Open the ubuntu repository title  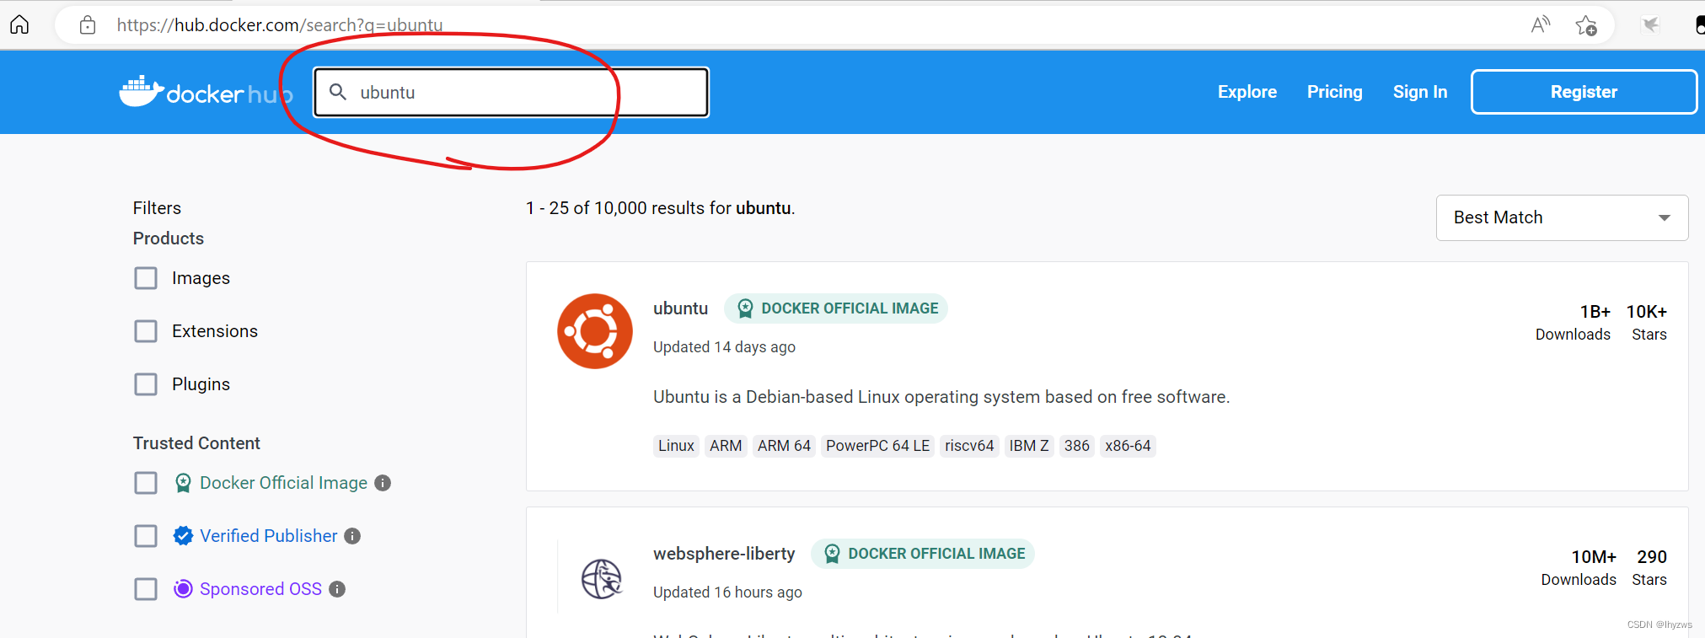[680, 308]
